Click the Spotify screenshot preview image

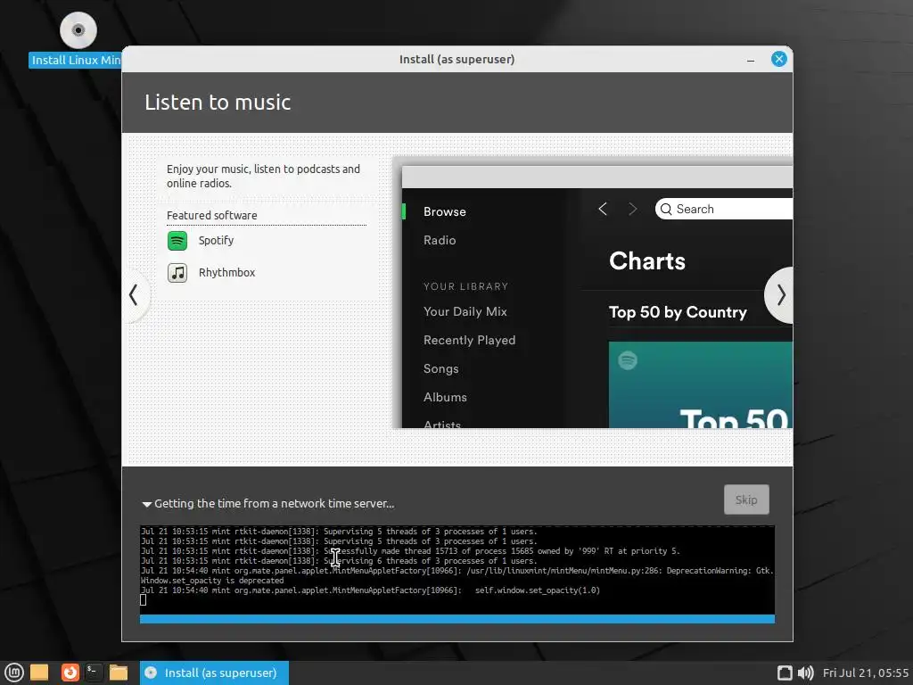click(593, 293)
